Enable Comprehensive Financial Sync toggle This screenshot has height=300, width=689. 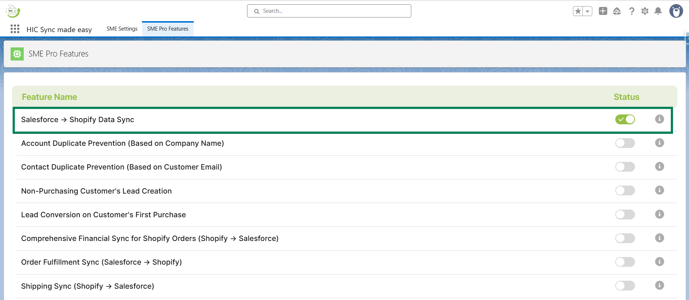625,238
